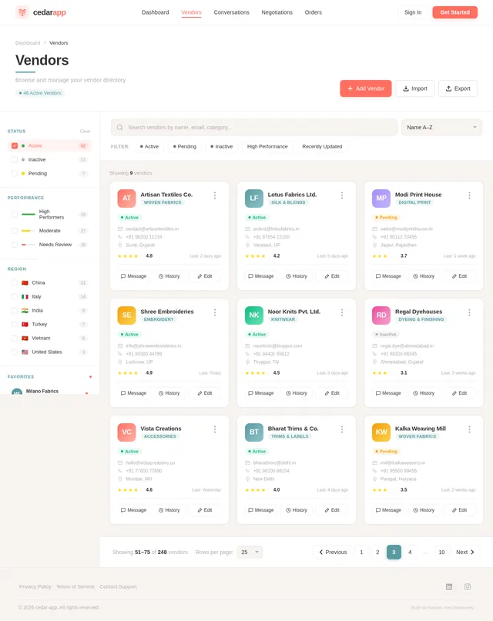Click the Add Vendor button
Viewport: 493px width, 621px height.
[366, 88]
